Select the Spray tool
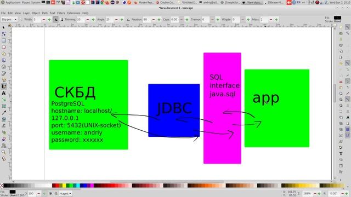 [4, 132]
